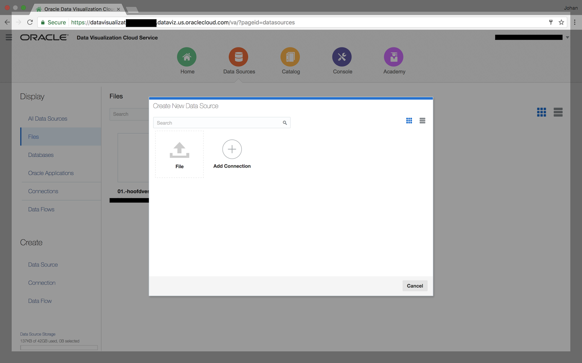
Task: Select Databases in the Display sidebar
Action: coord(40,155)
